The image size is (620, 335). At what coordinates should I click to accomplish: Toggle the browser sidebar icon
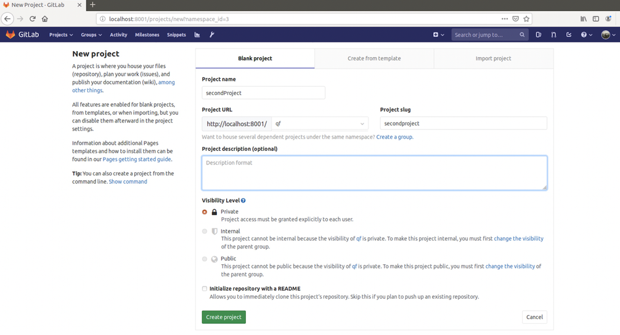tap(596, 18)
